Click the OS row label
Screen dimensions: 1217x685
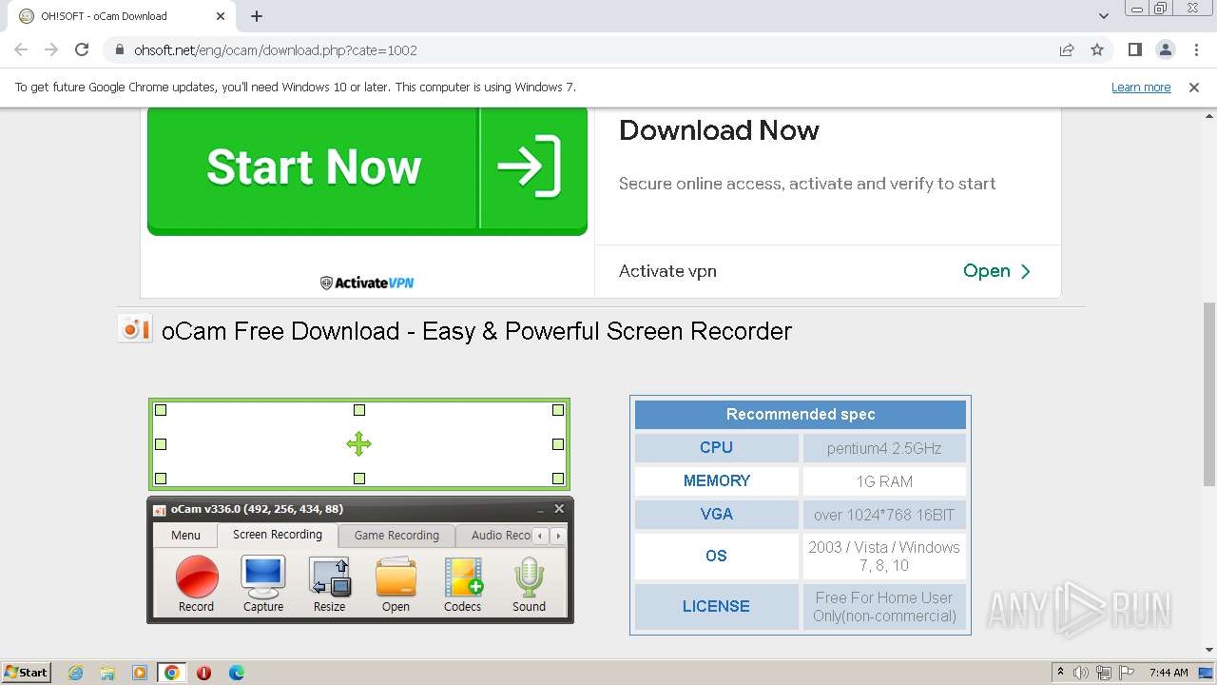click(x=717, y=556)
